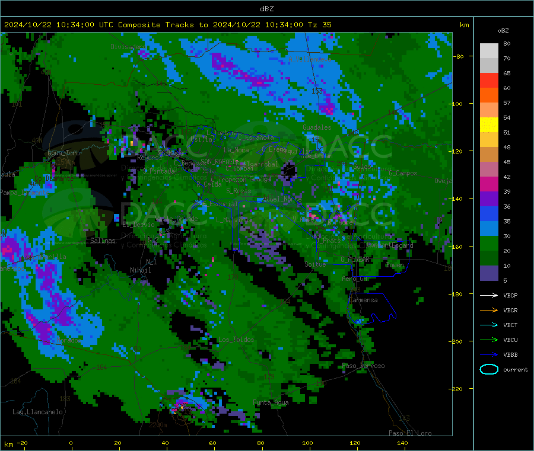Screen dimensions: 534x451
Task: Click the '-220' tick on vertical km axis
Action: [457, 389]
